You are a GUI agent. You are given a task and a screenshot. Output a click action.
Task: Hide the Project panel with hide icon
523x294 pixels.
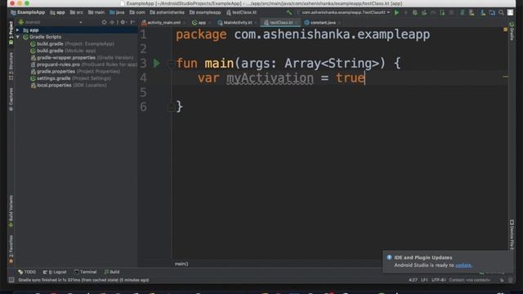click(132, 22)
